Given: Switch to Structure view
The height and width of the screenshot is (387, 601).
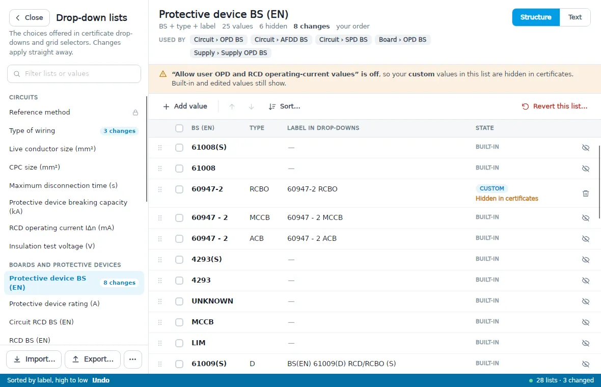Looking at the screenshot, I should (x=535, y=17).
